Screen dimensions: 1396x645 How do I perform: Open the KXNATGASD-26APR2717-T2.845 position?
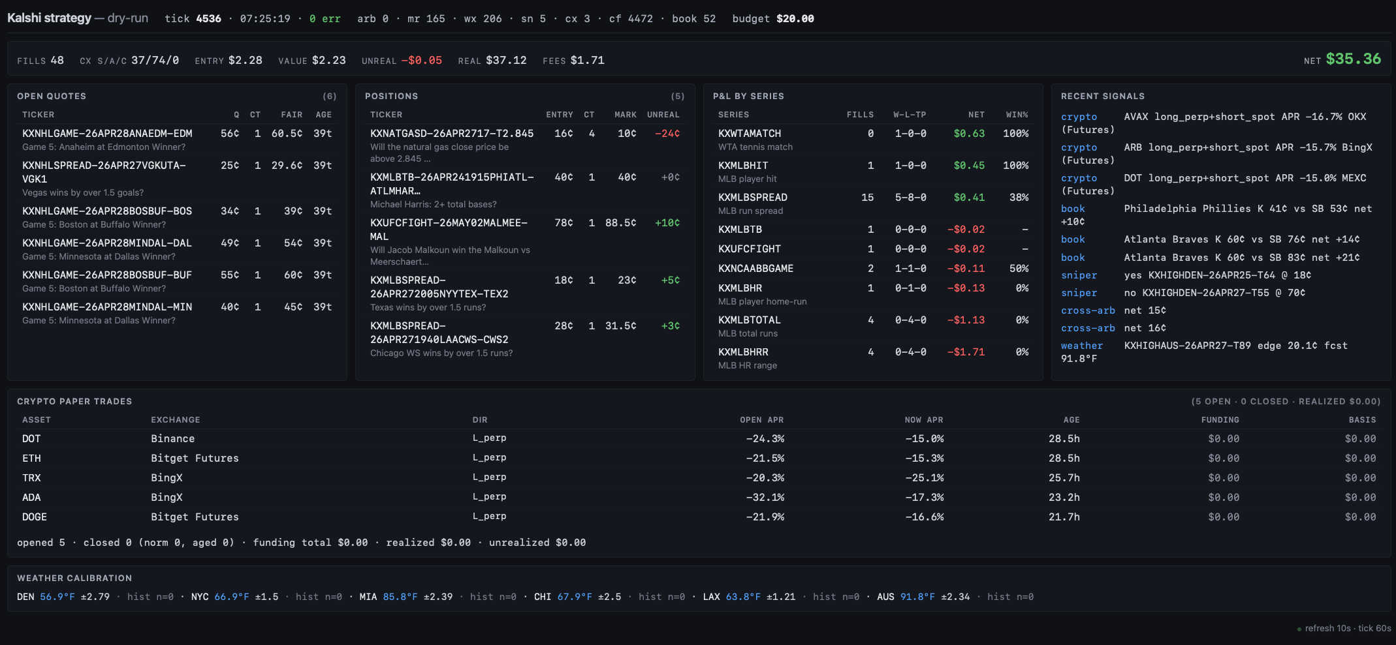(525, 145)
